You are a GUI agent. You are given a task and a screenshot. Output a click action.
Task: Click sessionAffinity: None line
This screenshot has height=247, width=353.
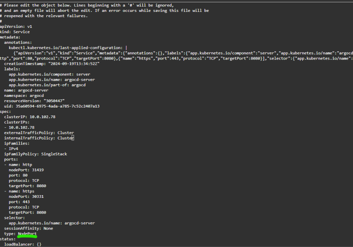29,228
